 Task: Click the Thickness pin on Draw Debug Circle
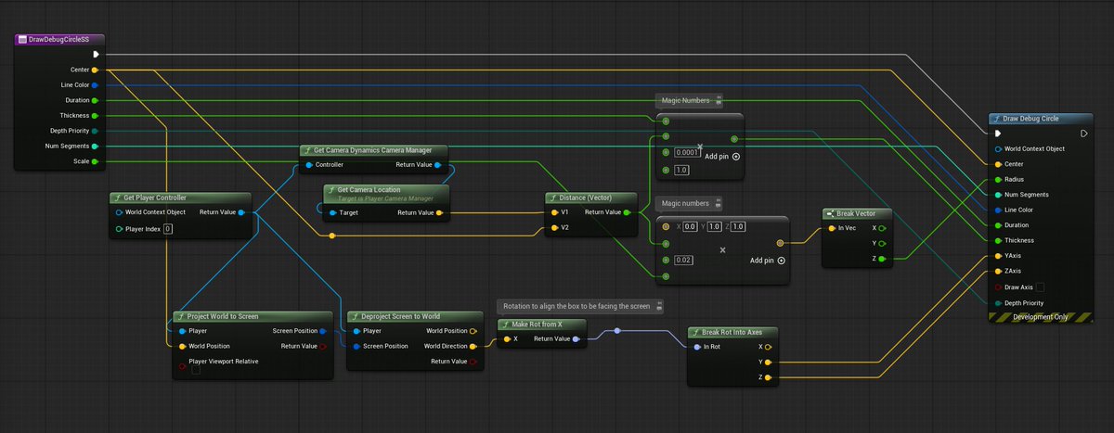click(998, 240)
